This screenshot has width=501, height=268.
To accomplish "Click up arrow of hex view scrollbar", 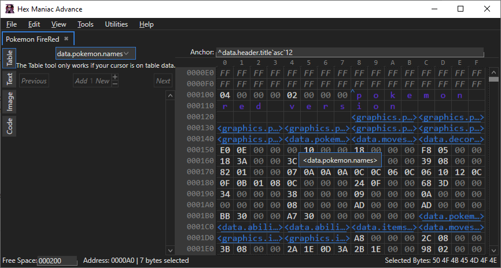I will click(493, 72).
